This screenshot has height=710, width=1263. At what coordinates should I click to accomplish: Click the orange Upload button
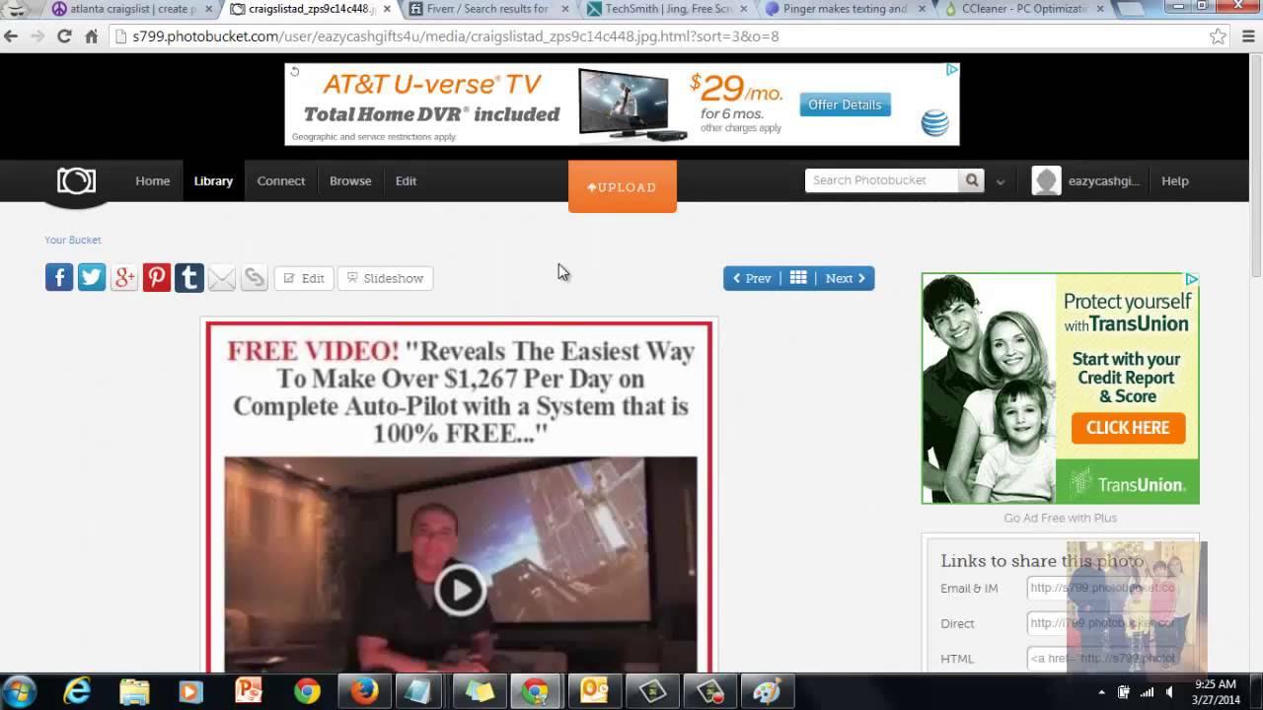coord(623,186)
